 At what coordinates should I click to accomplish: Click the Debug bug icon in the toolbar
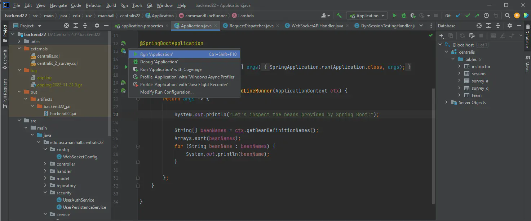pyautogui.click(x=404, y=16)
